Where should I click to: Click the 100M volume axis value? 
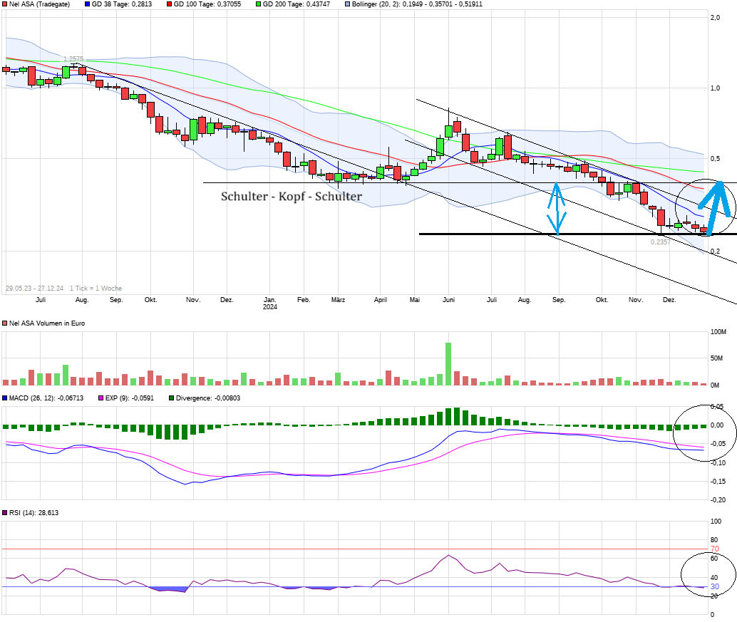click(718, 332)
